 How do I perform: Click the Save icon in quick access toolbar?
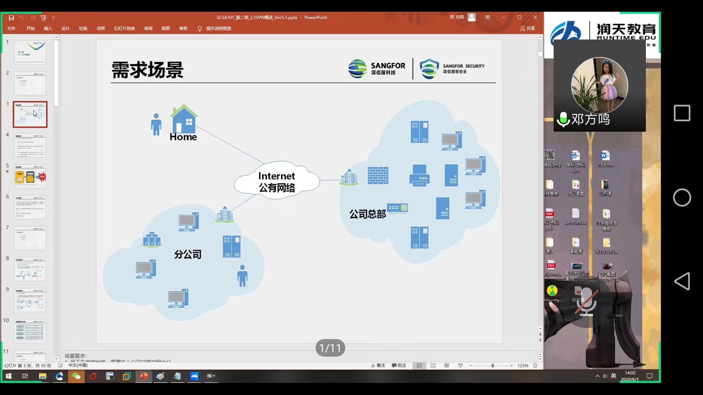coord(11,18)
